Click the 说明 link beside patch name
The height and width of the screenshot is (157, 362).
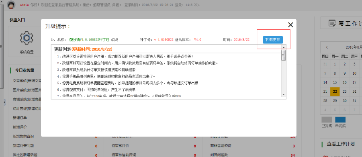[115, 40]
